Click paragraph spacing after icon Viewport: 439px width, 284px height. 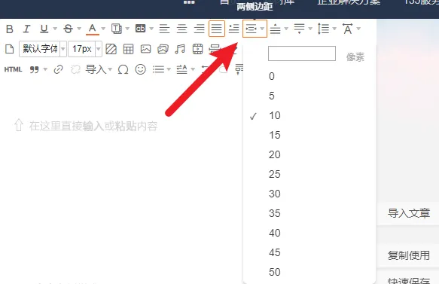pyautogui.click(x=299, y=29)
